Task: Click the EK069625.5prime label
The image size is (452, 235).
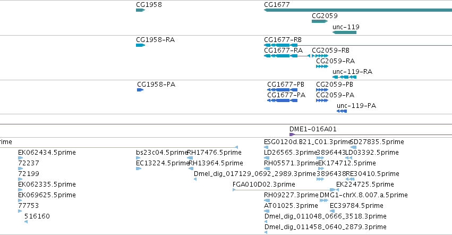Action: pyautogui.click(x=47, y=196)
